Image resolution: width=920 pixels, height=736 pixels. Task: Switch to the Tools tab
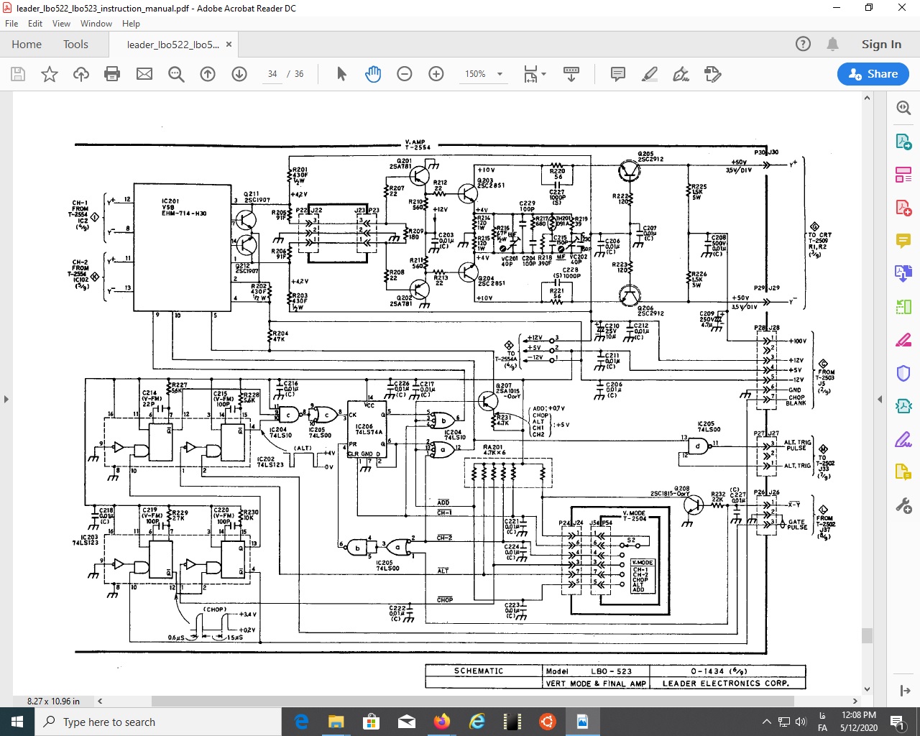[x=75, y=45]
